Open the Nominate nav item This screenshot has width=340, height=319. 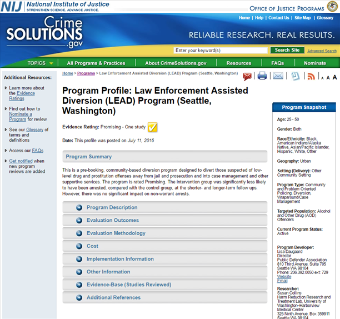pos(315,63)
